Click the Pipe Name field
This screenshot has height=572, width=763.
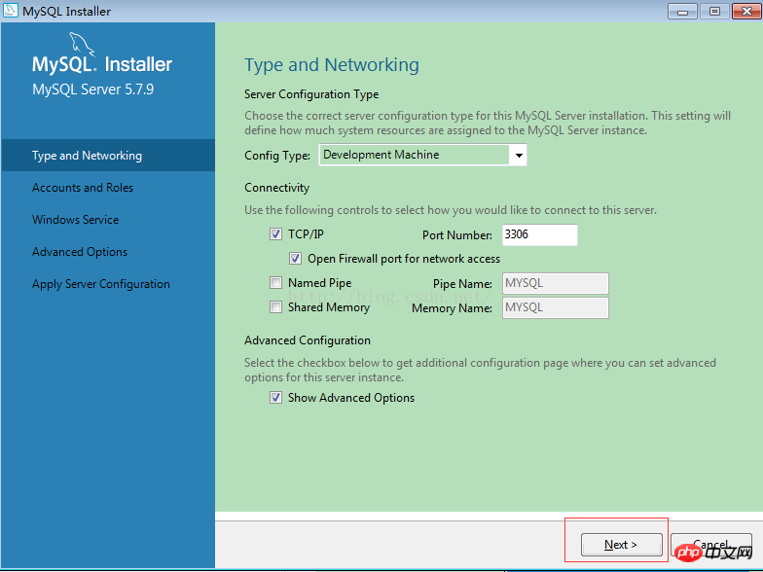[555, 283]
